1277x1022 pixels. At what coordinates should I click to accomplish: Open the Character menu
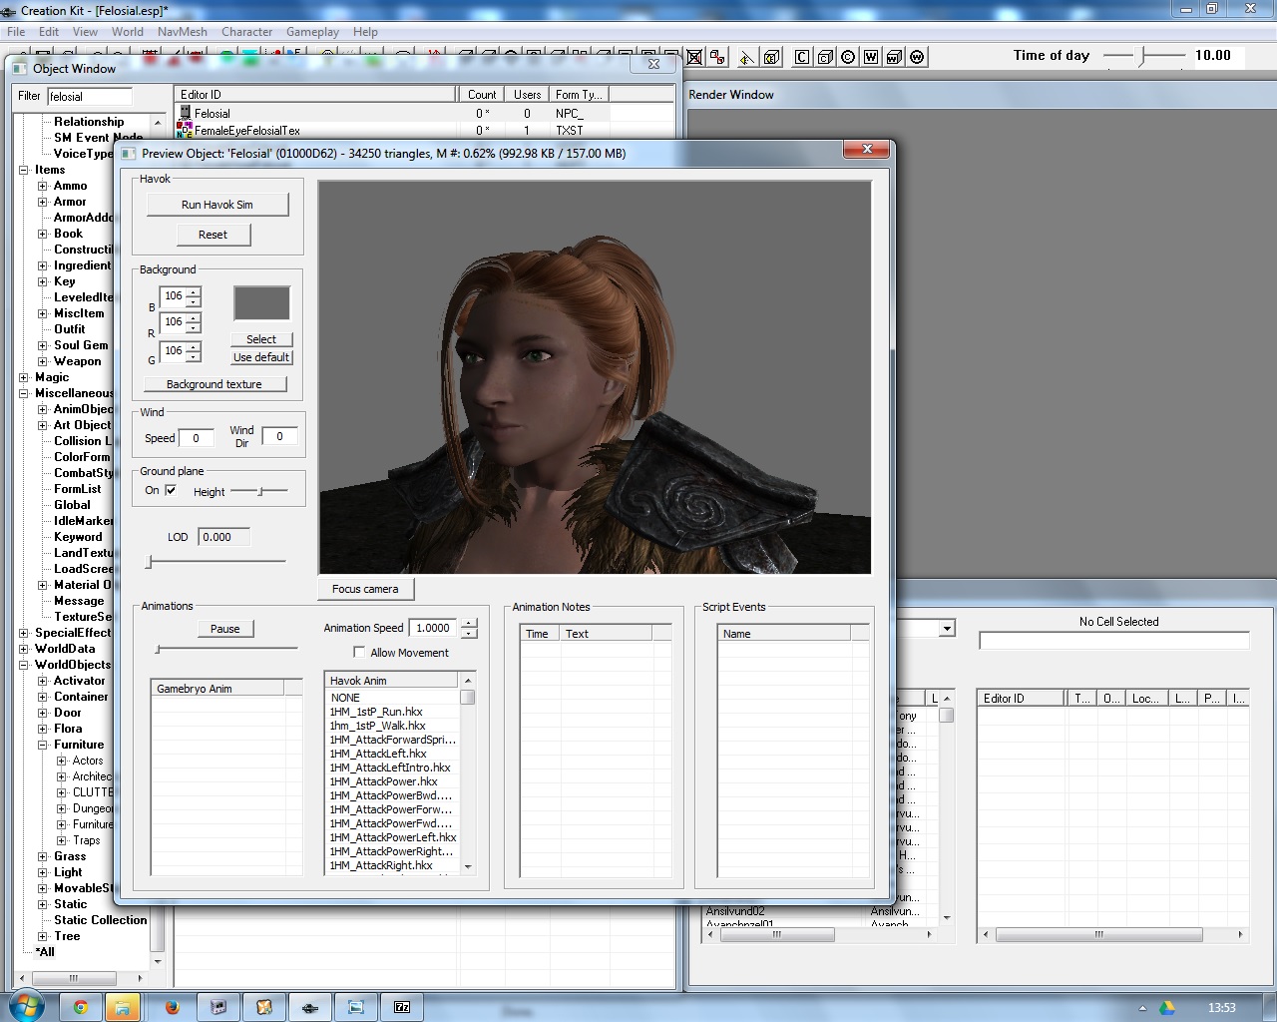(247, 32)
